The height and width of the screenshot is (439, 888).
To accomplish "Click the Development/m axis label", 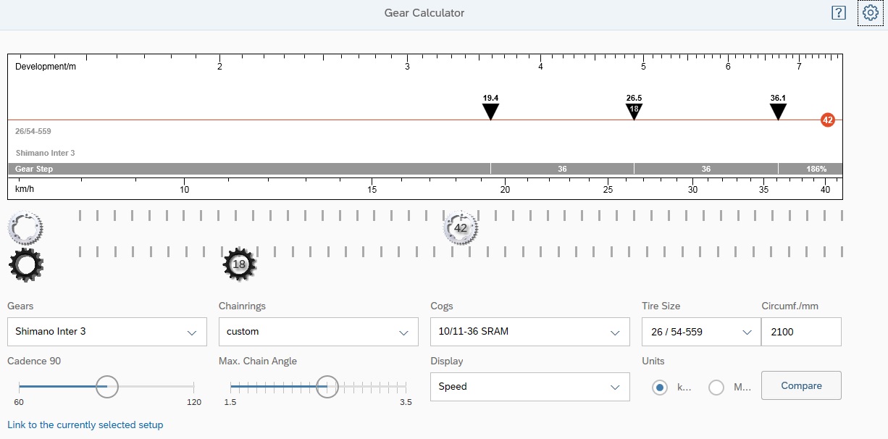I will 46,67.
